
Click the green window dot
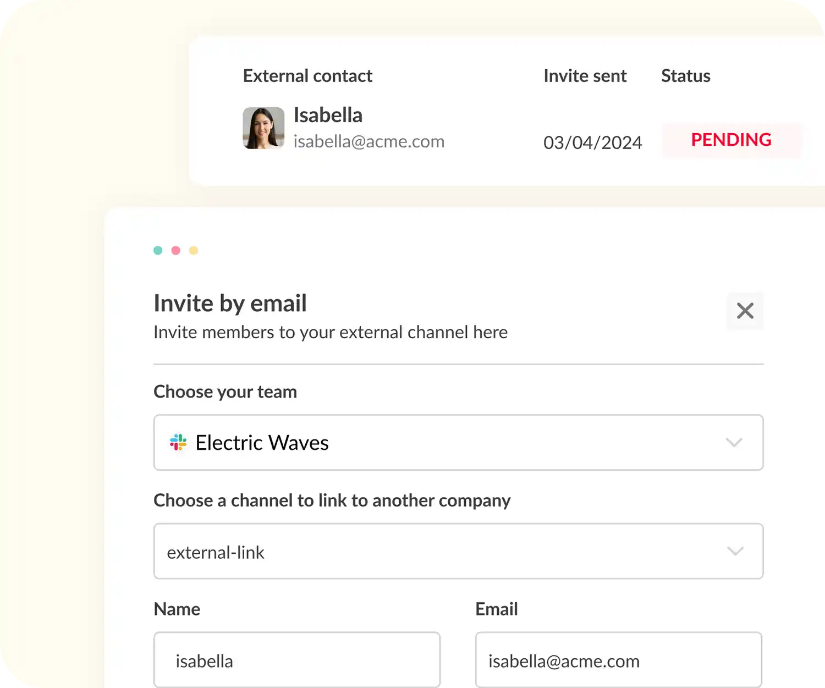pos(158,250)
